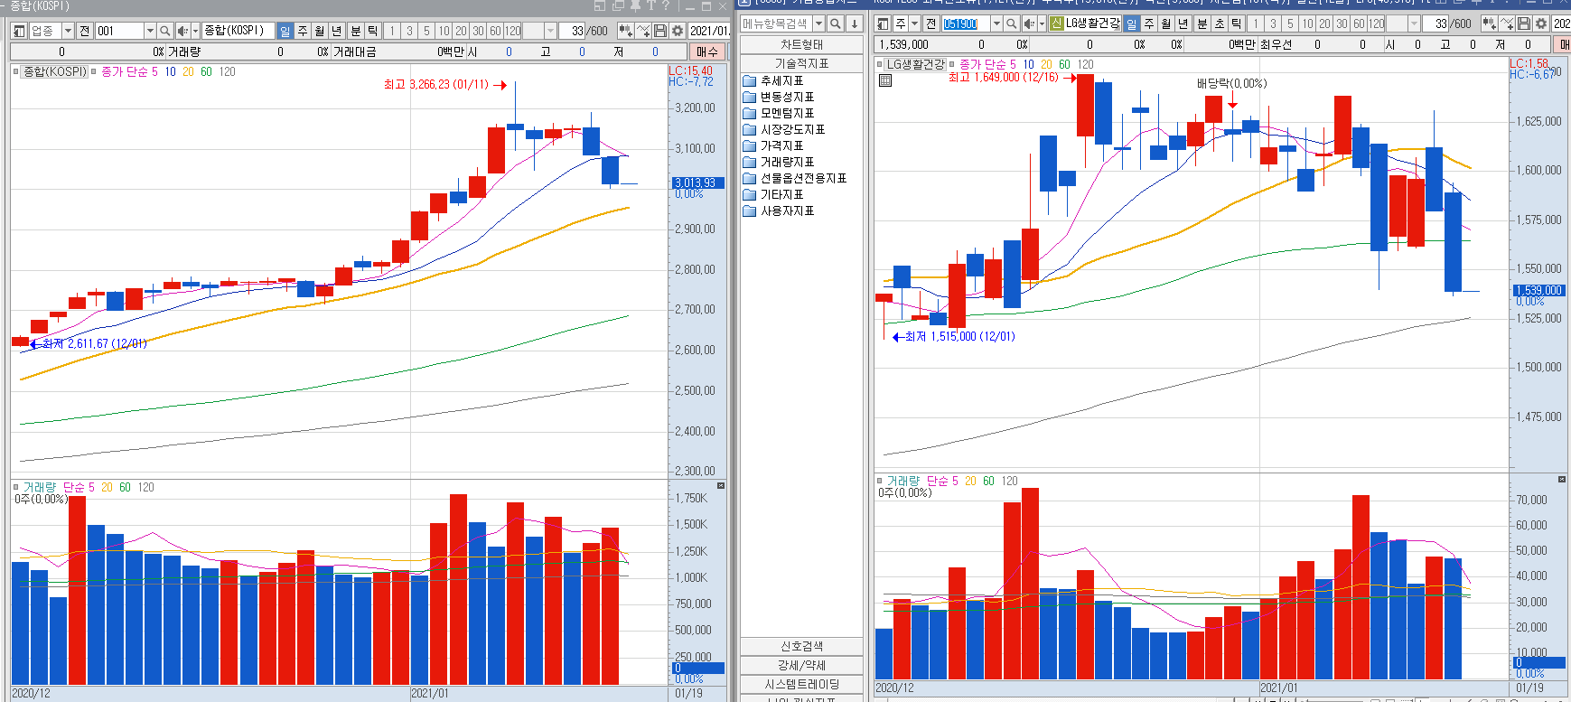This screenshot has width=1571, height=702.
Task: Click the 추세지표 folder icon
Action: point(749,81)
